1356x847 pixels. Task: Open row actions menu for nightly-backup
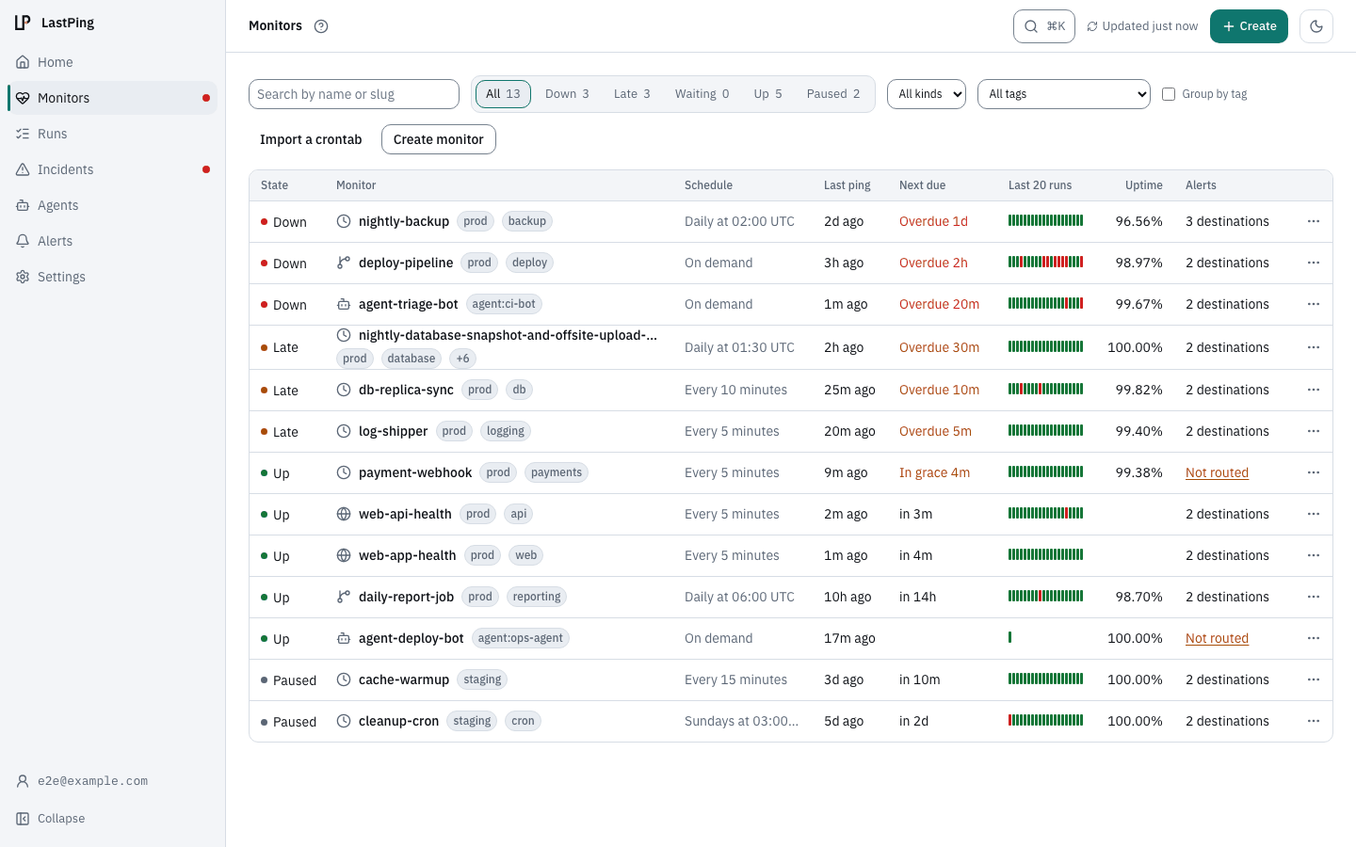pyautogui.click(x=1314, y=221)
